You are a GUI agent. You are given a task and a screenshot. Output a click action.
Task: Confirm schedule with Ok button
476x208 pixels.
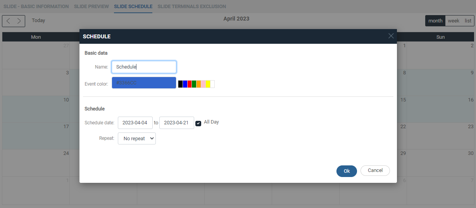pyautogui.click(x=347, y=171)
